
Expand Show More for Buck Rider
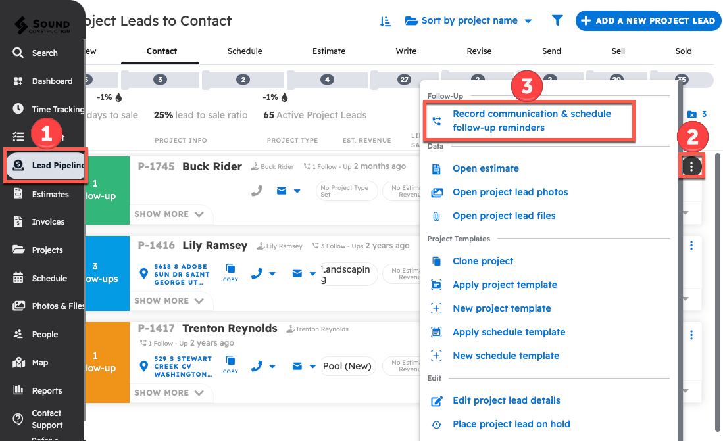[170, 214]
